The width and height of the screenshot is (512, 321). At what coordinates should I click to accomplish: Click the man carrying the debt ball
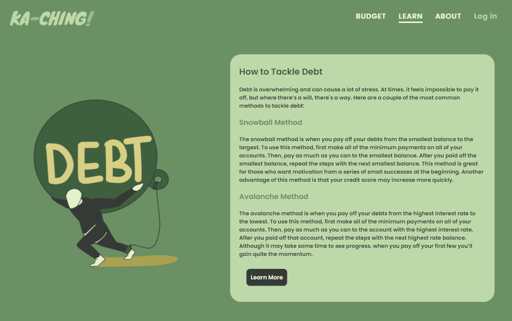(x=98, y=225)
